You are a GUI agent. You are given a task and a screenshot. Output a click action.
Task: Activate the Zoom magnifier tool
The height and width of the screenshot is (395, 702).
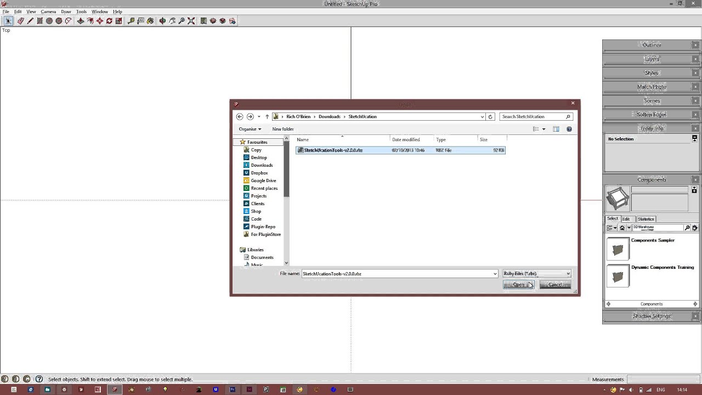coord(182,21)
